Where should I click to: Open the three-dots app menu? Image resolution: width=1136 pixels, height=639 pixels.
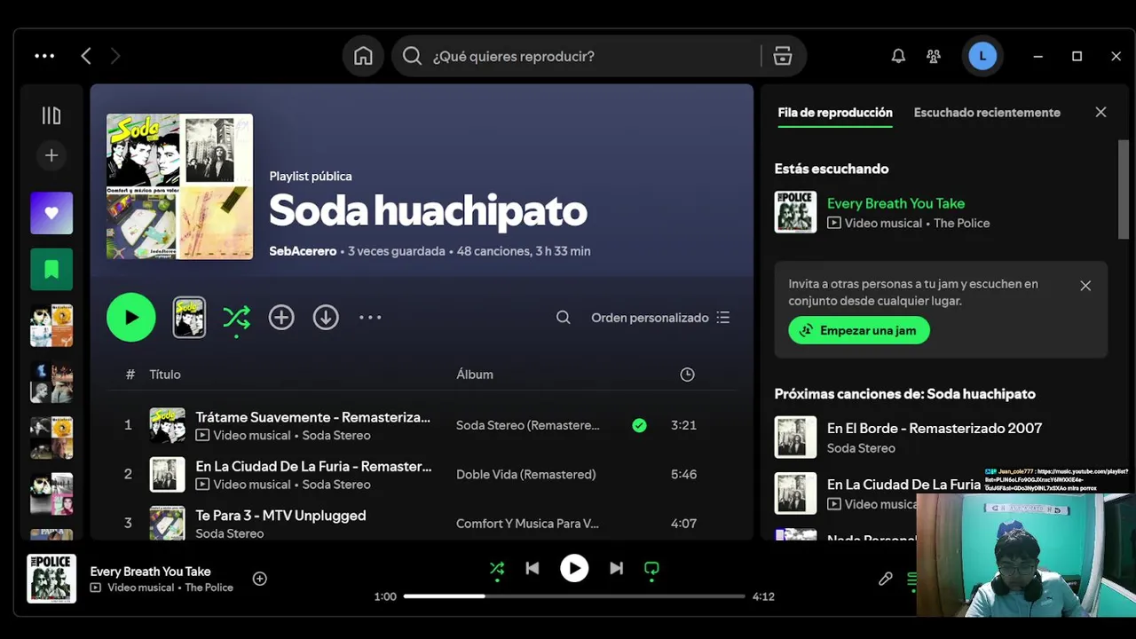coord(44,56)
